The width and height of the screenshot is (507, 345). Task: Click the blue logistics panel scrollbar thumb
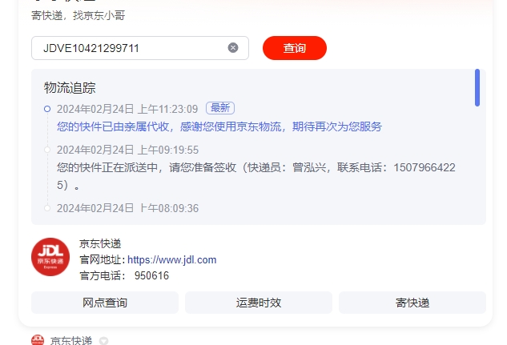(477, 87)
